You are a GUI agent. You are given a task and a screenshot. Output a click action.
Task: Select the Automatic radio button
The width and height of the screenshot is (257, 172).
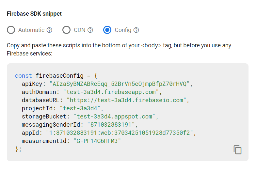coord(11,30)
